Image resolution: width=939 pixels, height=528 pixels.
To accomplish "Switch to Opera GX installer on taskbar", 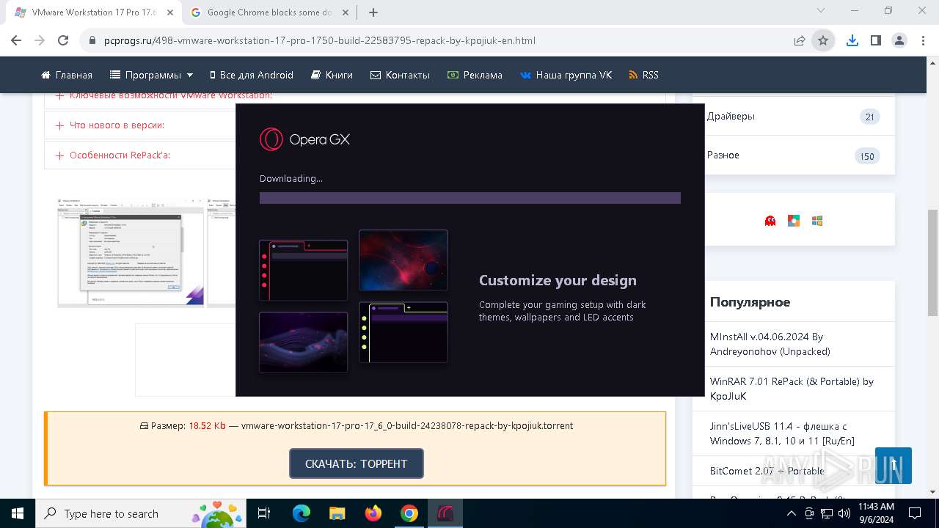I will (x=445, y=513).
